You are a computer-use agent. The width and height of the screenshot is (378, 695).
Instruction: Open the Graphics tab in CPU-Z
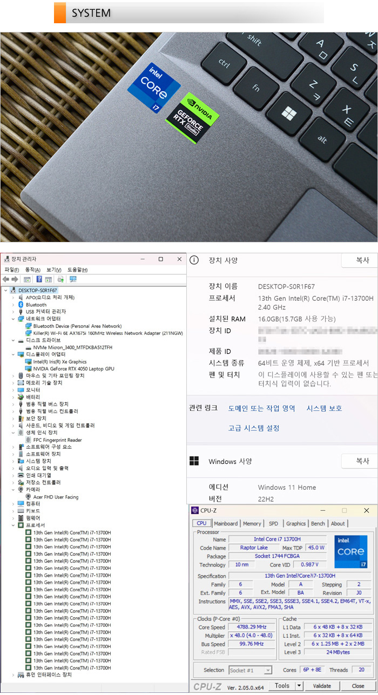(x=295, y=523)
